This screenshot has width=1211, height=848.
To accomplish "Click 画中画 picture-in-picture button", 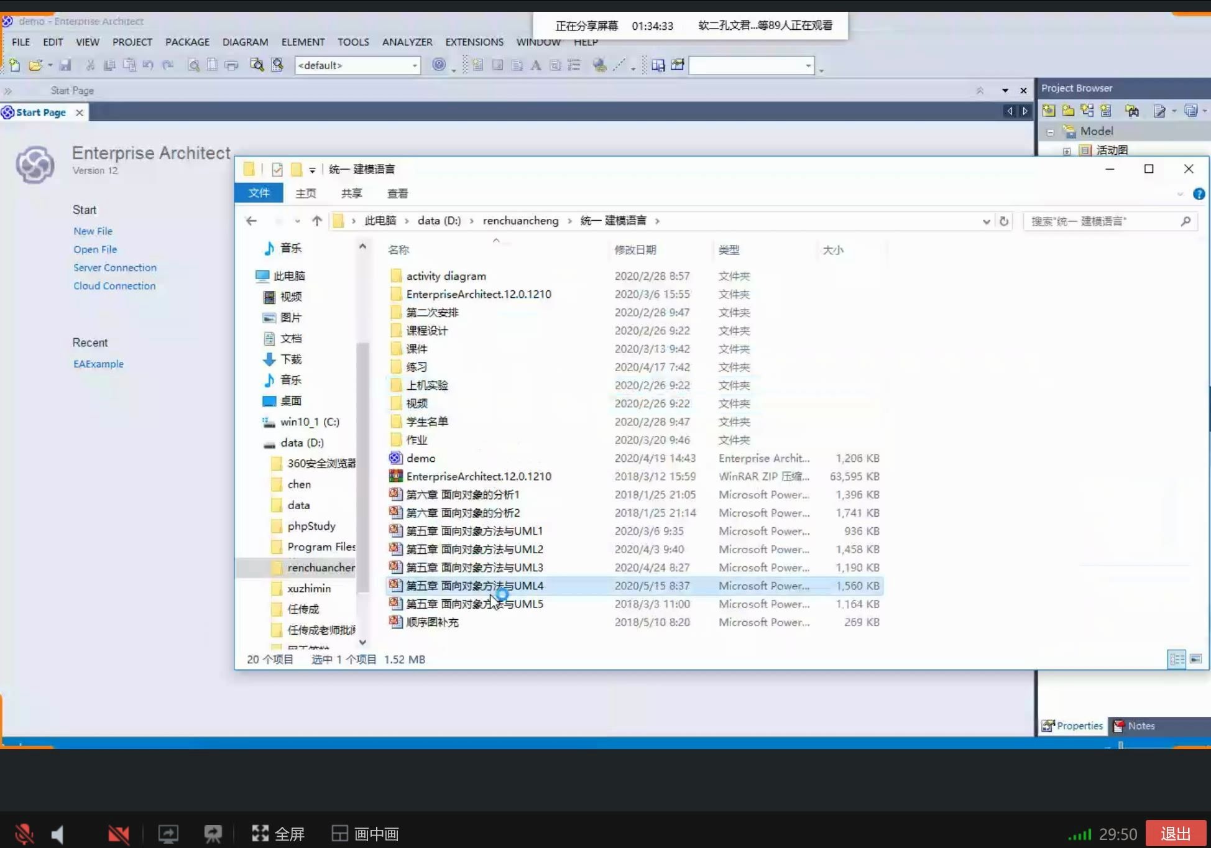I will 365,834.
